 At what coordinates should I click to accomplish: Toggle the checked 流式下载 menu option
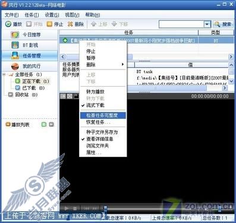coord(103,105)
